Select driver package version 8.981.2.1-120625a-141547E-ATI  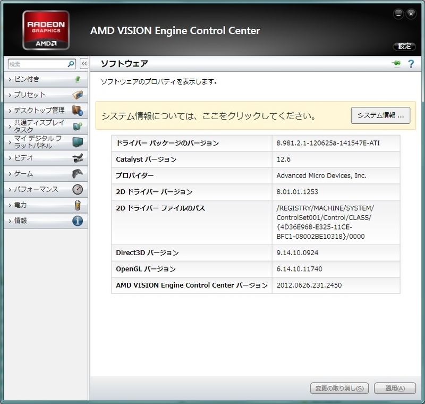coord(328,143)
